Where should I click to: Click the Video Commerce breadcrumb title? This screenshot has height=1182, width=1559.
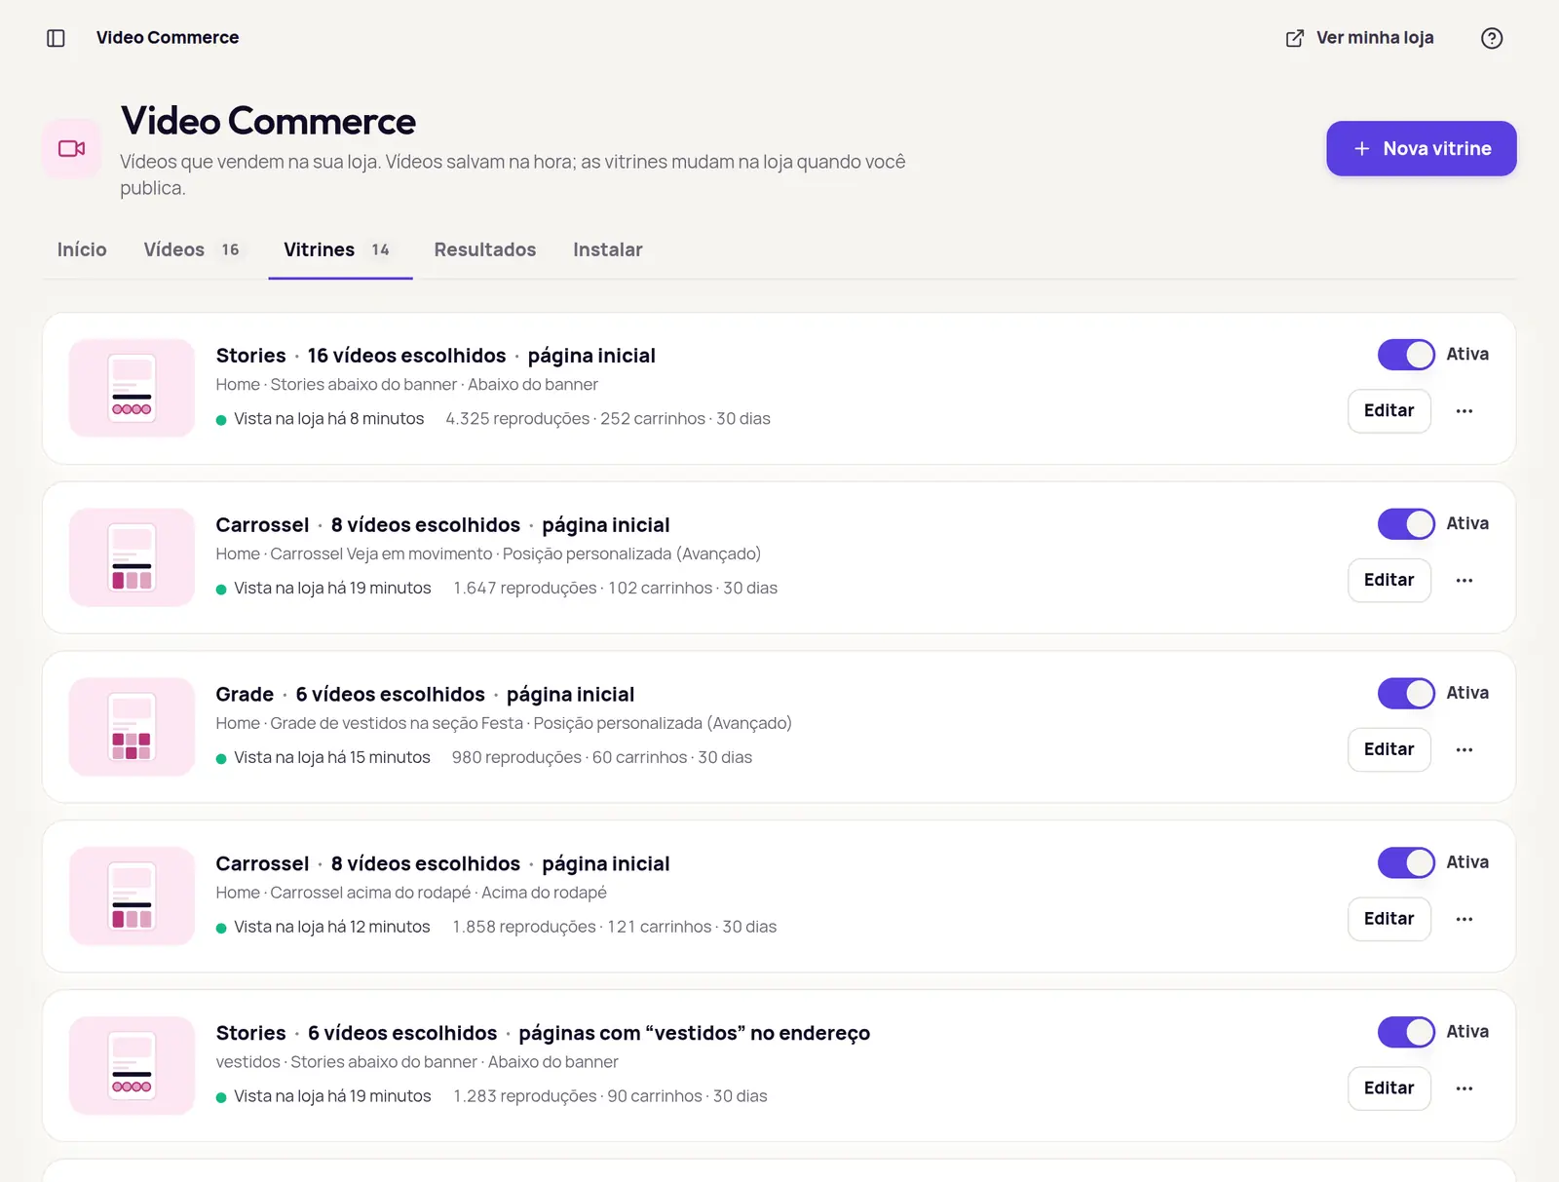click(168, 38)
